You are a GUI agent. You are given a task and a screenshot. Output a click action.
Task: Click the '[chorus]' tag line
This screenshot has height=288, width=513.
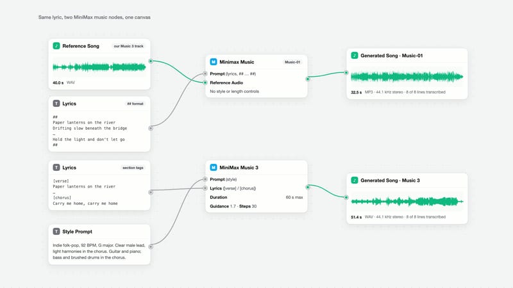tap(62, 198)
